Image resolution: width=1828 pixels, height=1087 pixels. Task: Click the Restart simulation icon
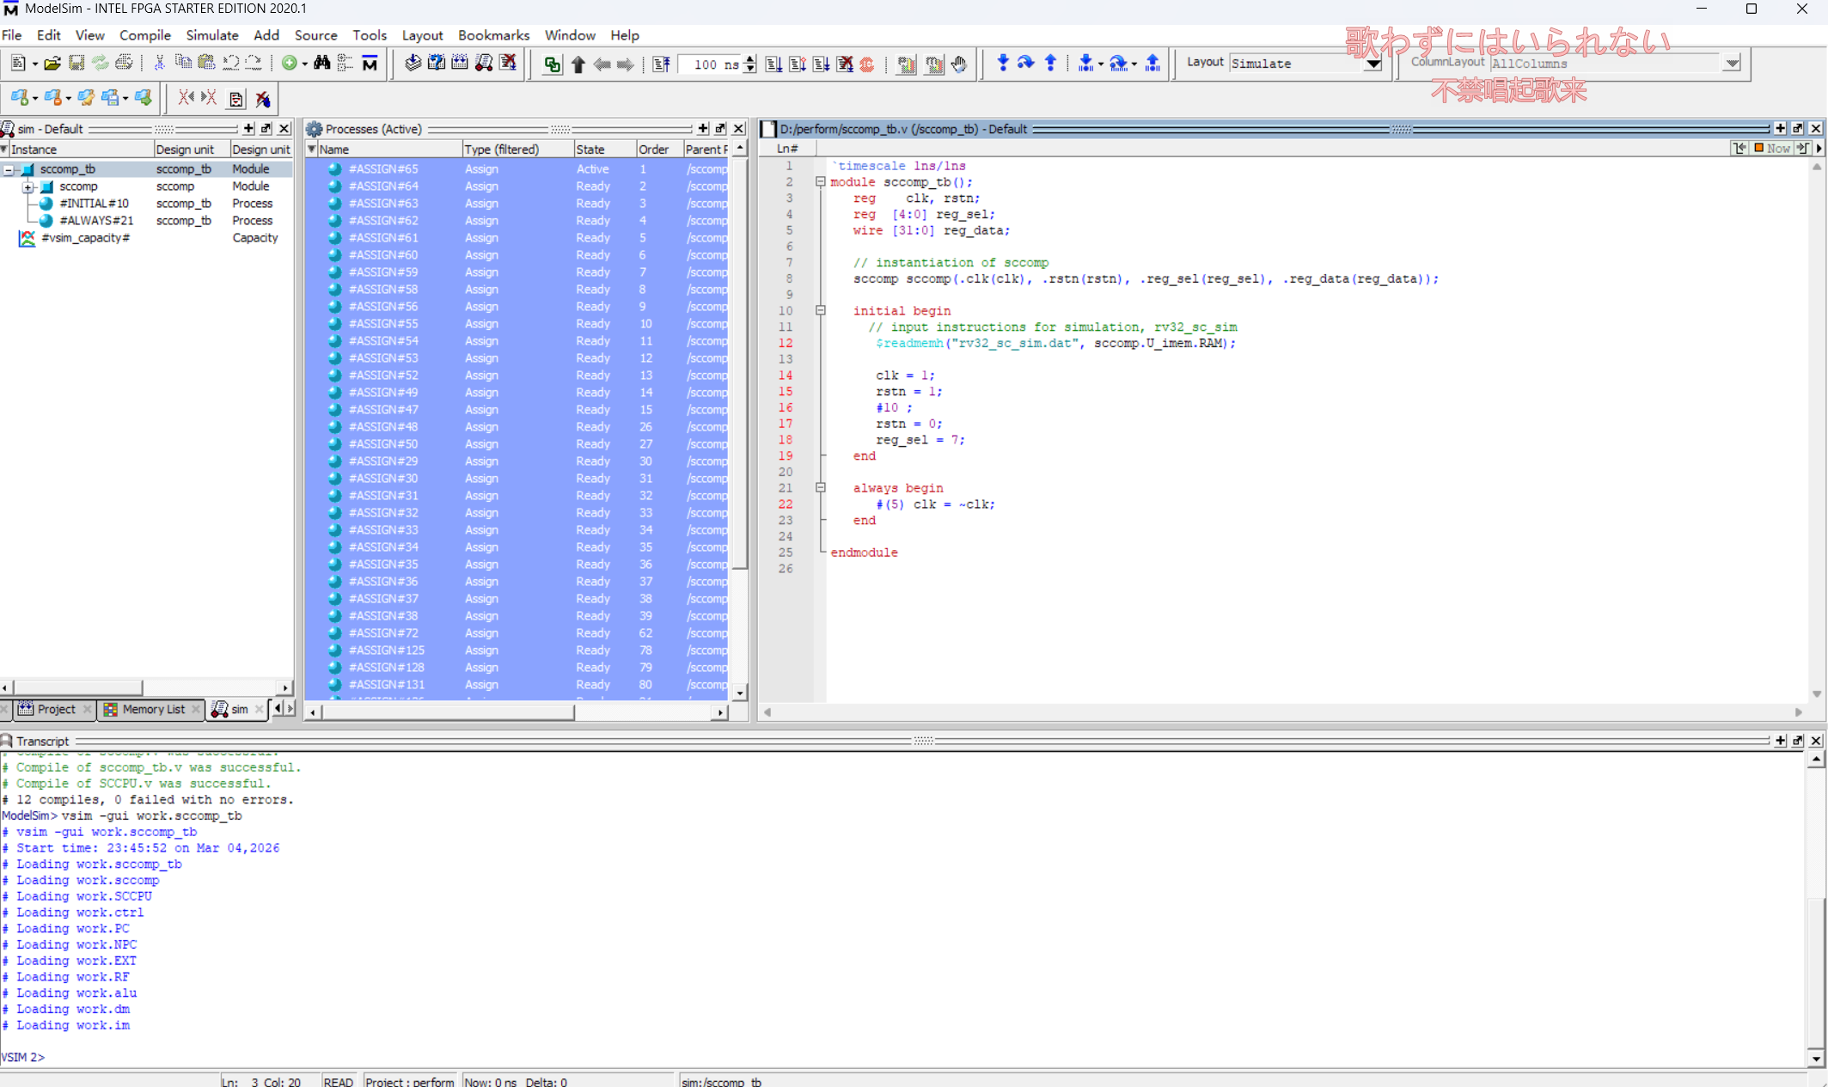pyautogui.click(x=661, y=64)
